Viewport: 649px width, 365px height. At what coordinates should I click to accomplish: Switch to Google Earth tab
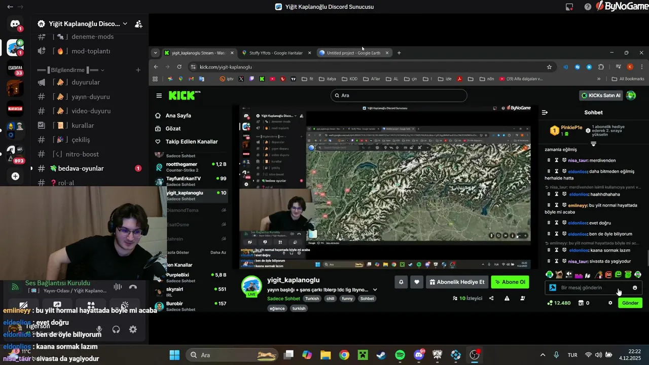(x=353, y=53)
